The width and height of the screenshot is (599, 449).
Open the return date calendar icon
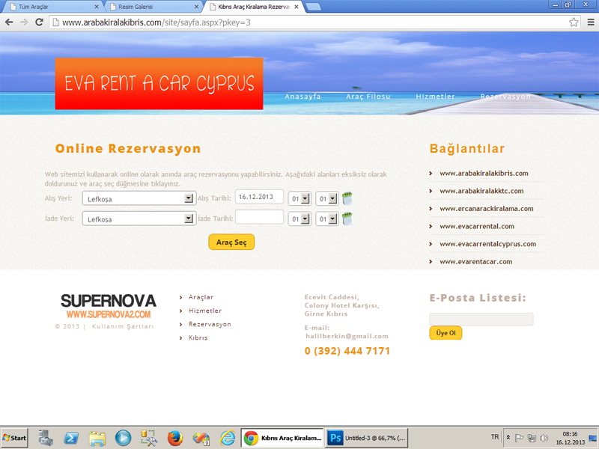[347, 219]
